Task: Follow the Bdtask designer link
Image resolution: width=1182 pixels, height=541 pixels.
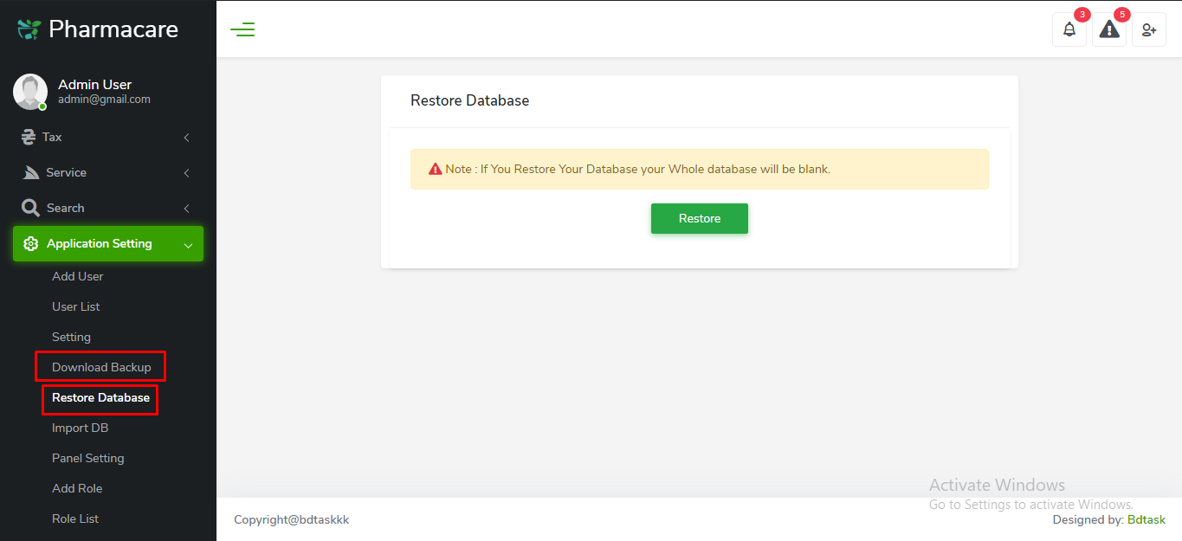Action: click(1146, 519)
